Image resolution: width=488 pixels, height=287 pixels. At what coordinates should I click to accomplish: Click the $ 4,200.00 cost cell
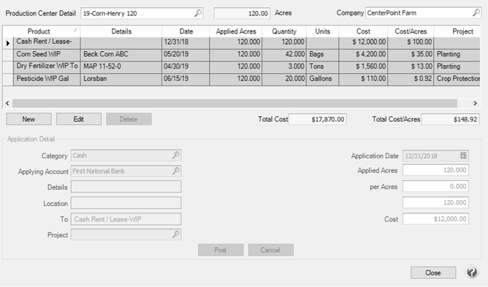363,55
